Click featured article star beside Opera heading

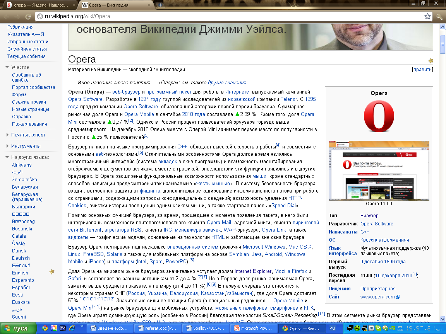pos(431,61)
